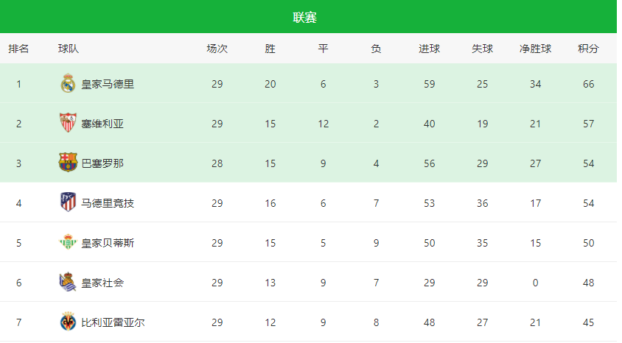The image size is (622, 343).
Task: Select Real Madrid's 66 points cell
Action: pyautogui.click(x=588, y=84)
